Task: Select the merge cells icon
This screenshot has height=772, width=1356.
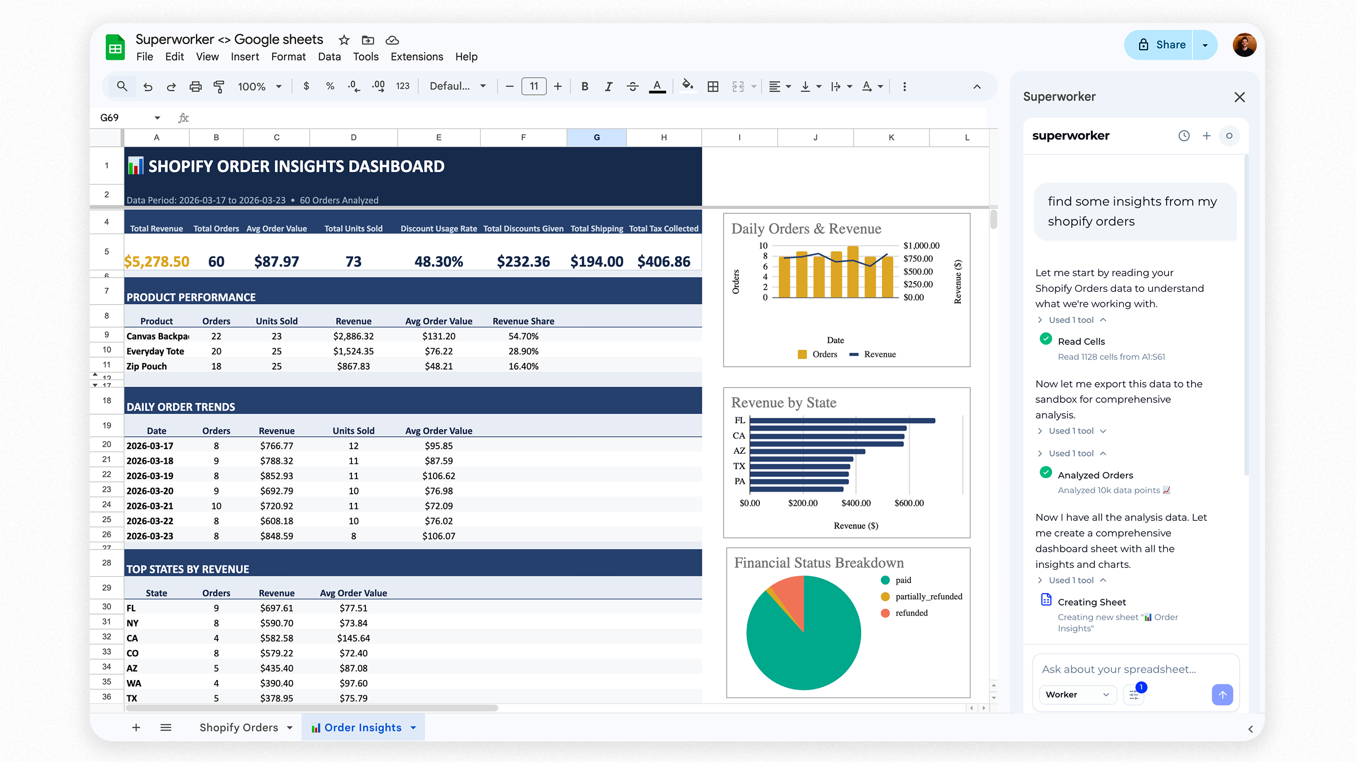Action: (737, 86)
